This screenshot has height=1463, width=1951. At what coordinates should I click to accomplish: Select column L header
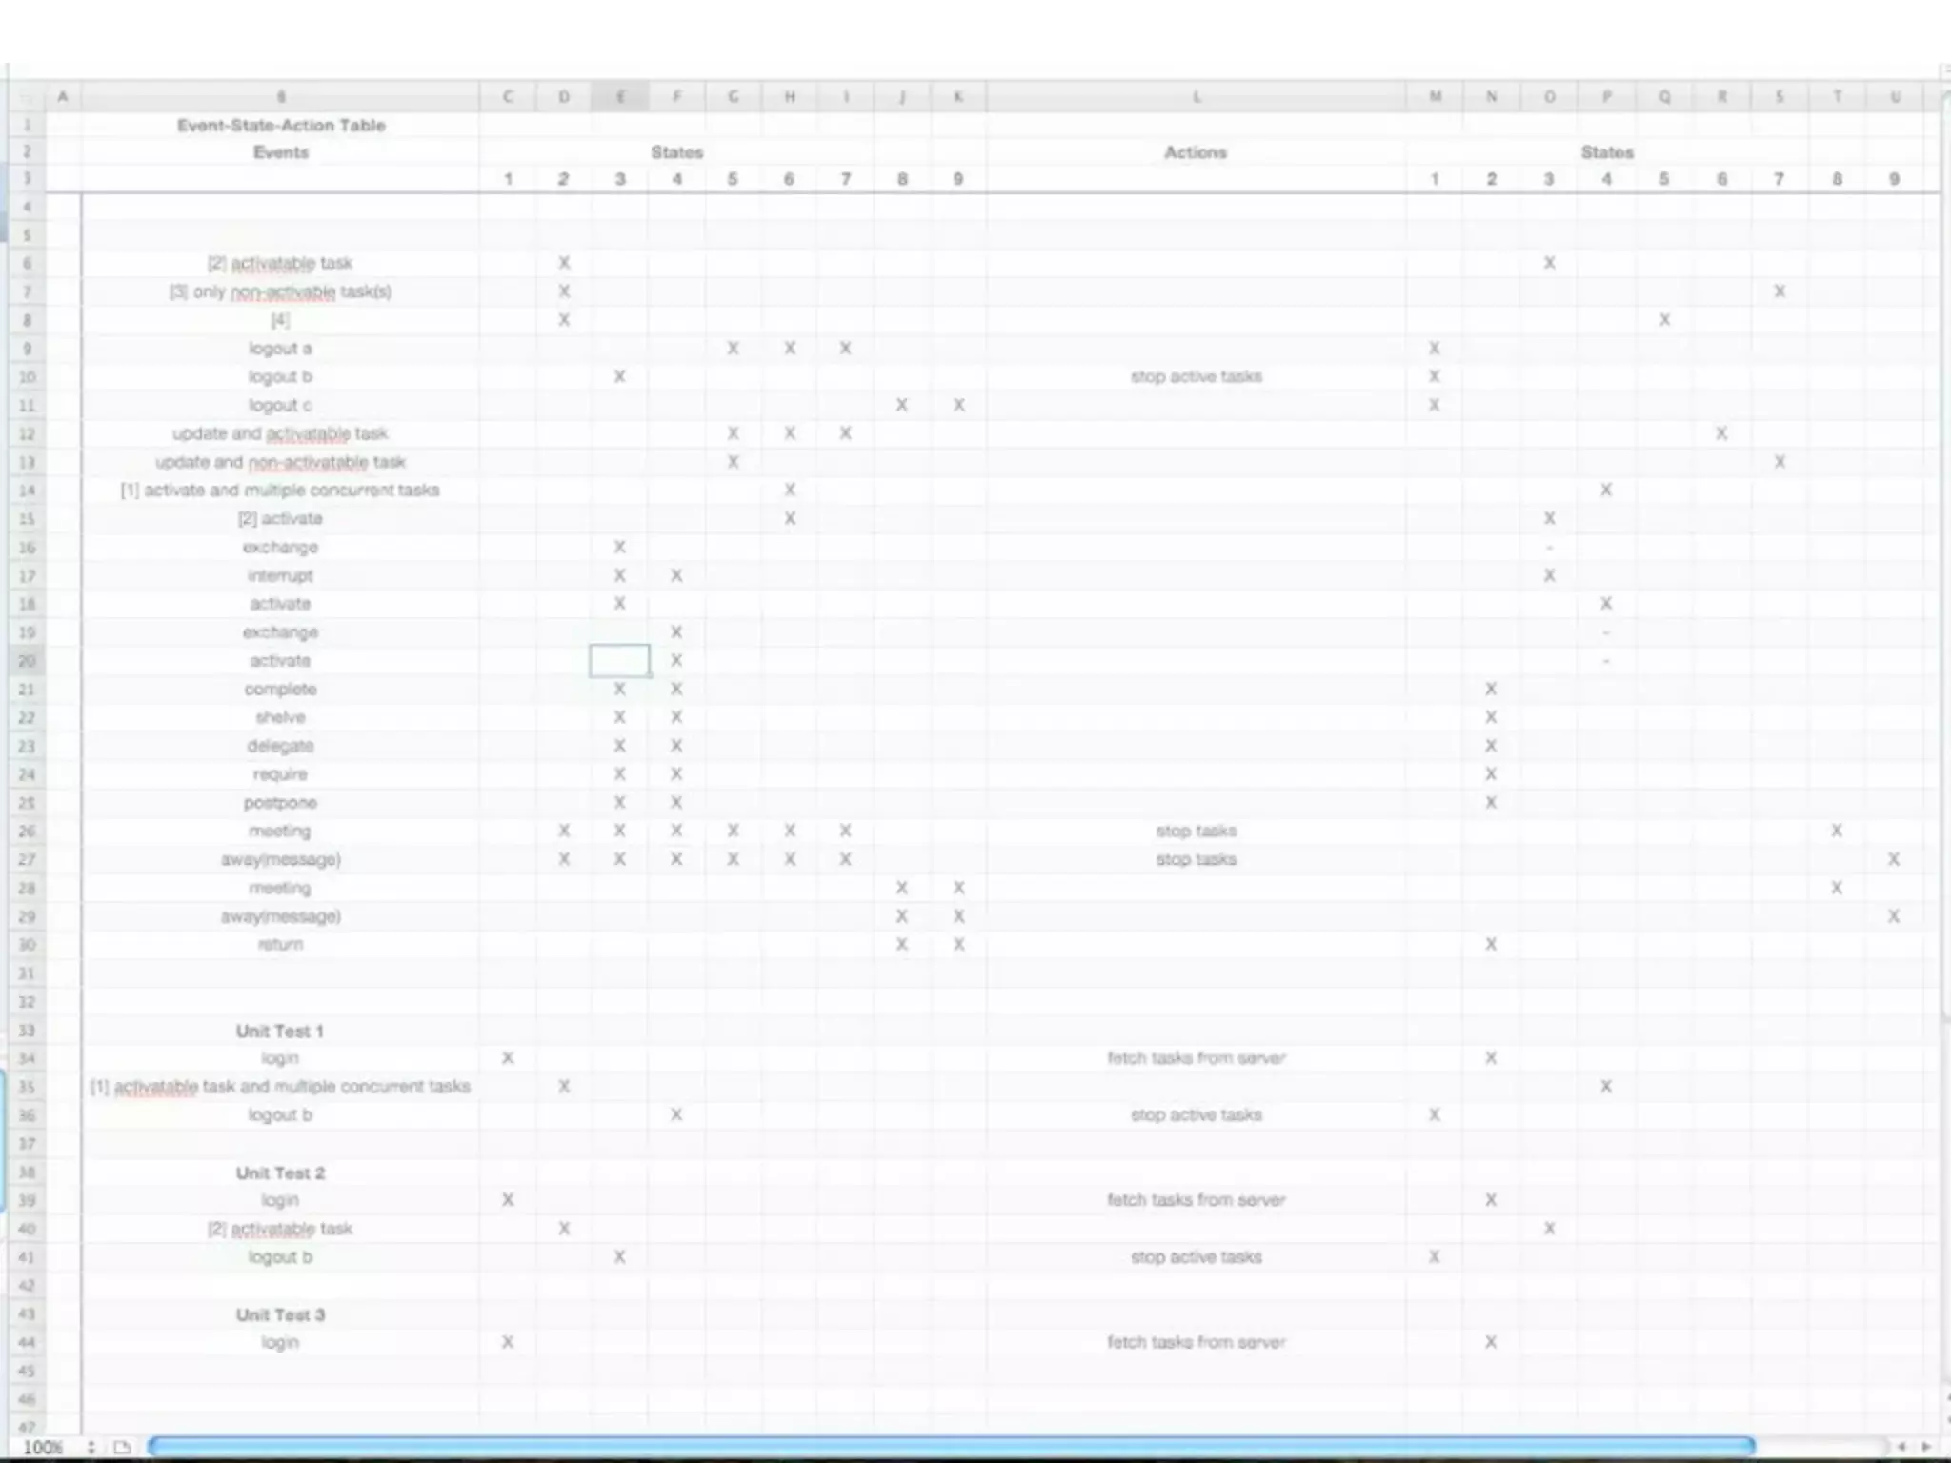click(1197, 97)
